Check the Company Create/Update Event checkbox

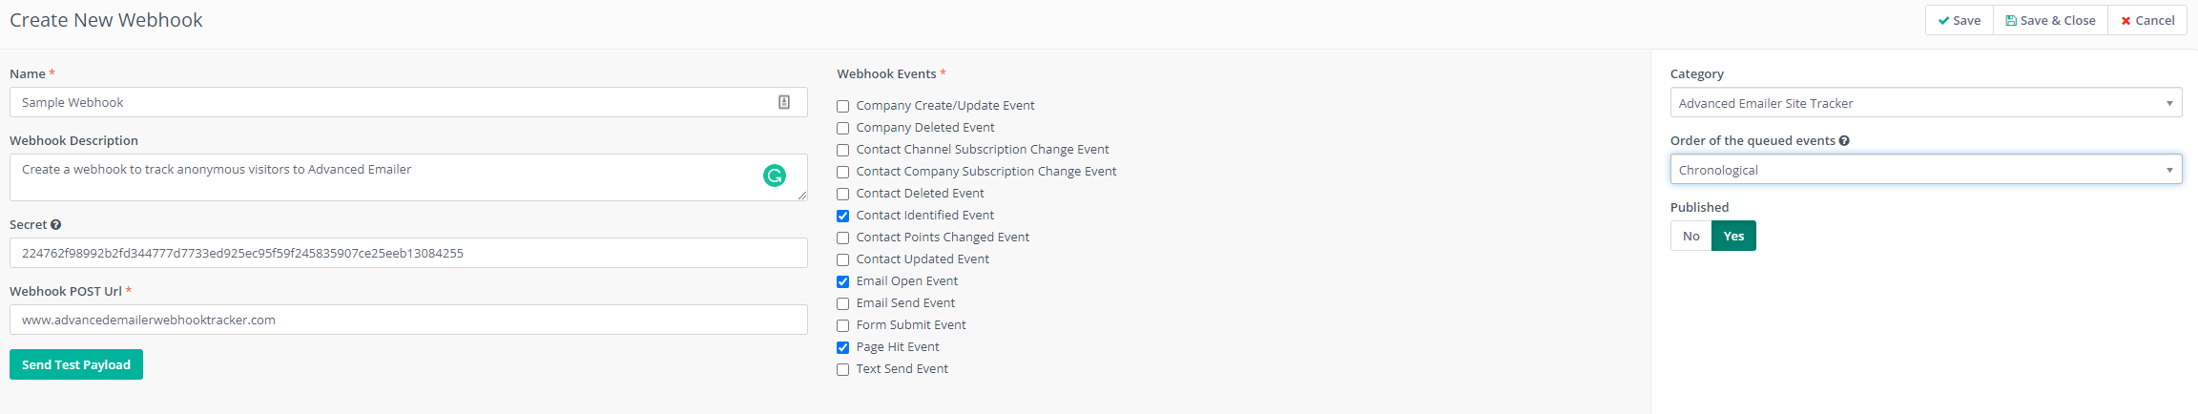843,106
